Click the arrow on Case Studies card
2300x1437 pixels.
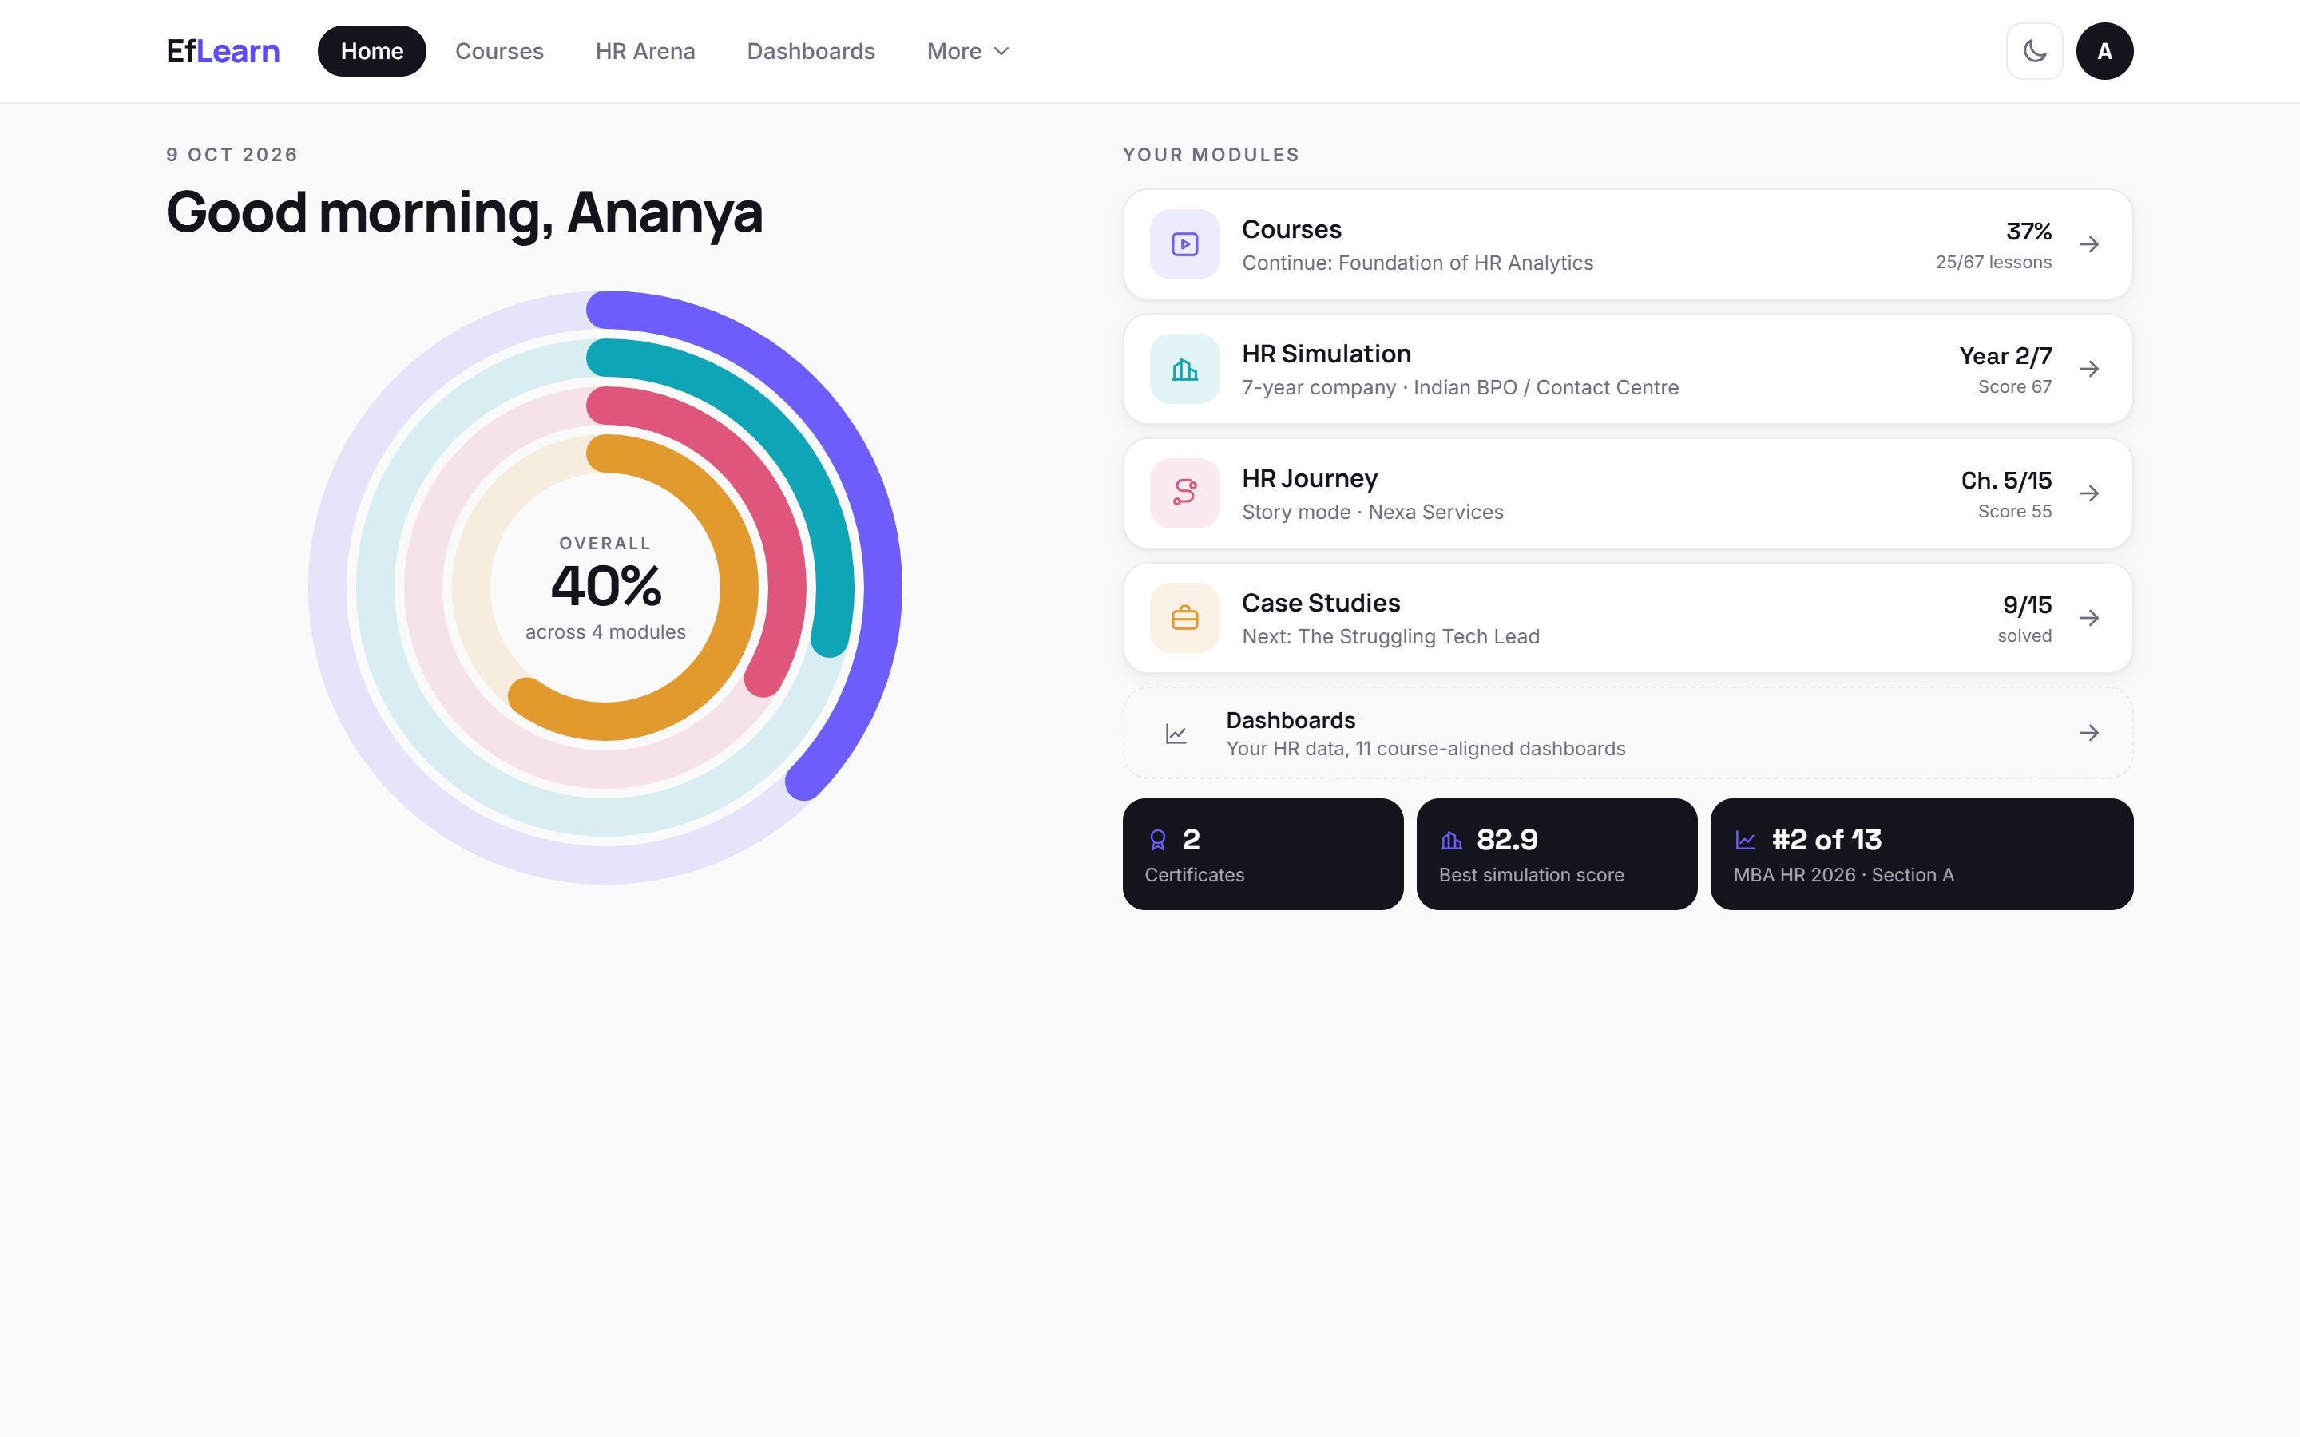pyautogui.click(x=2088, y=618)
